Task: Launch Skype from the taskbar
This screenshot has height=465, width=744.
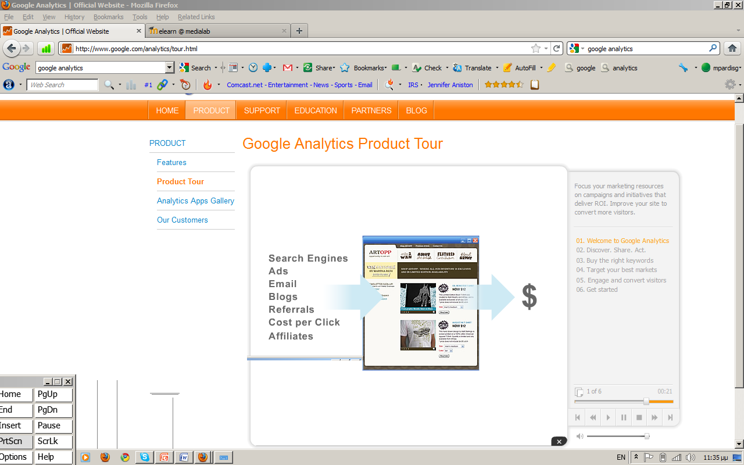Action: pyautogui.click(x=144, y=457)
